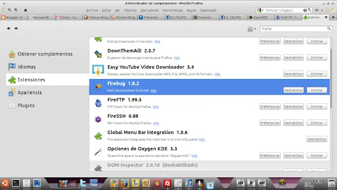The image size is (337, 190).
Task: Click the Global Menu Bar puzzle icon
Action: tap(98, 136)
